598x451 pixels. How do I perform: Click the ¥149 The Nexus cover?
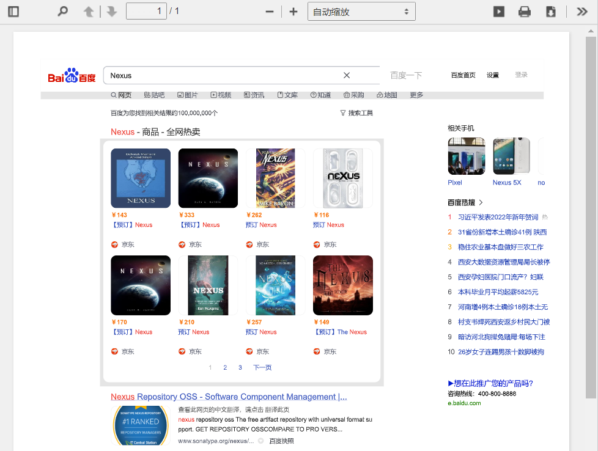pos(343,285)
